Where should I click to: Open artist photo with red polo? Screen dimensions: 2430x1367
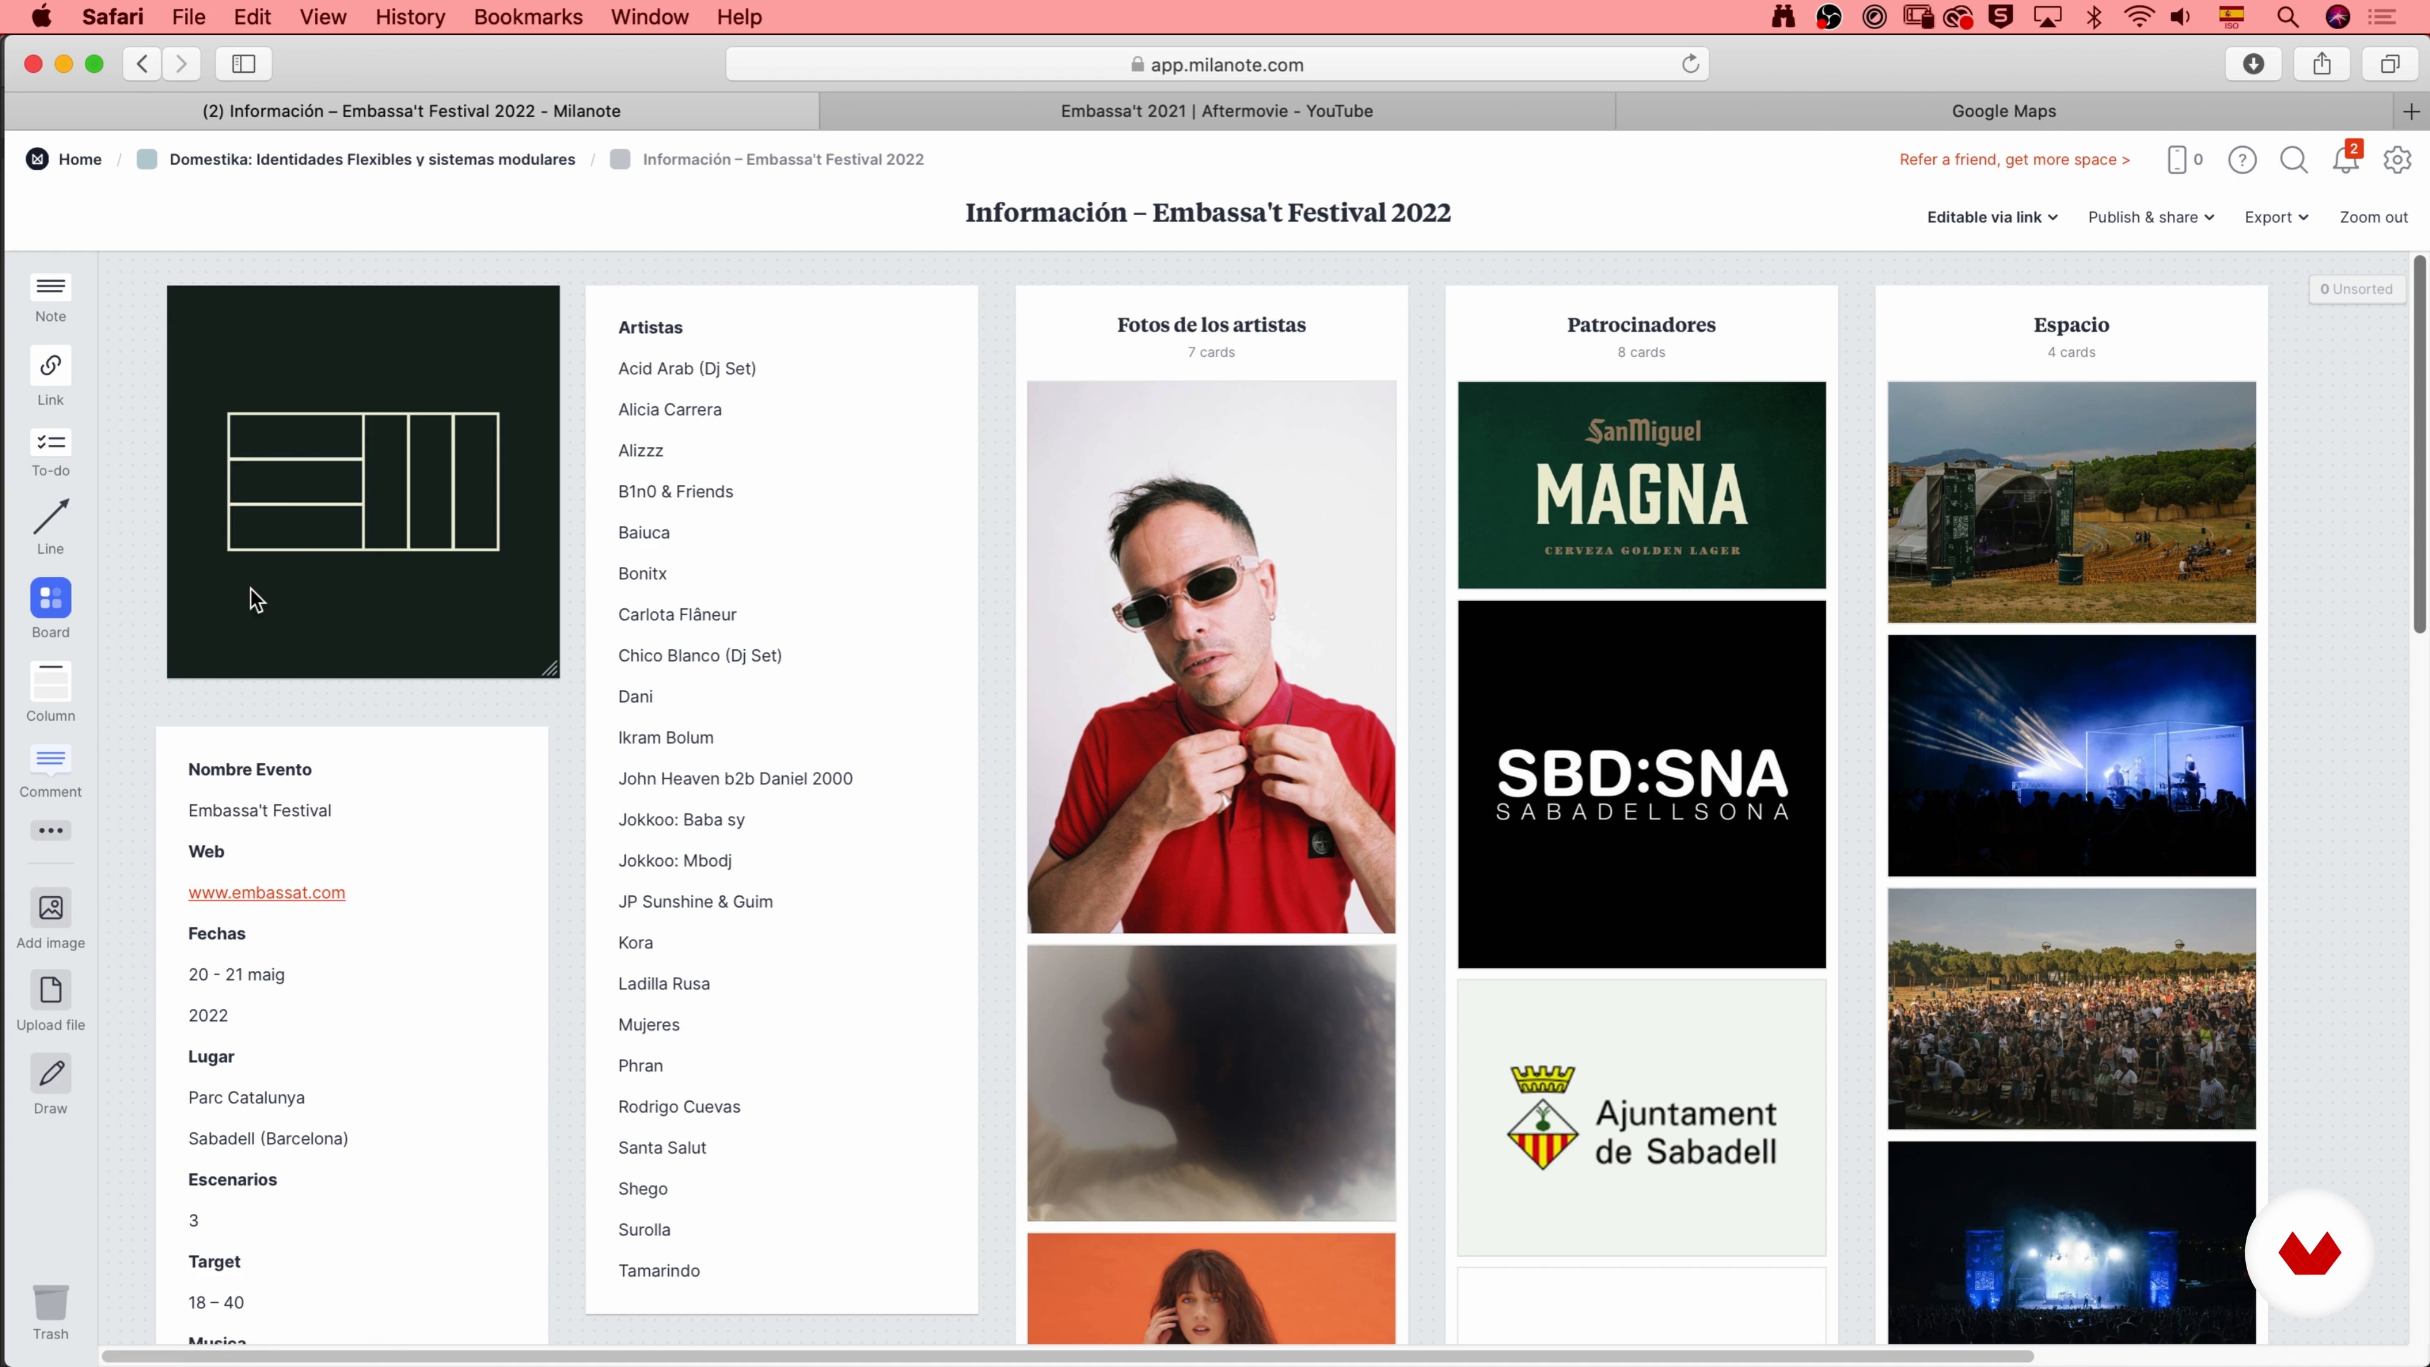point(1211,658)
